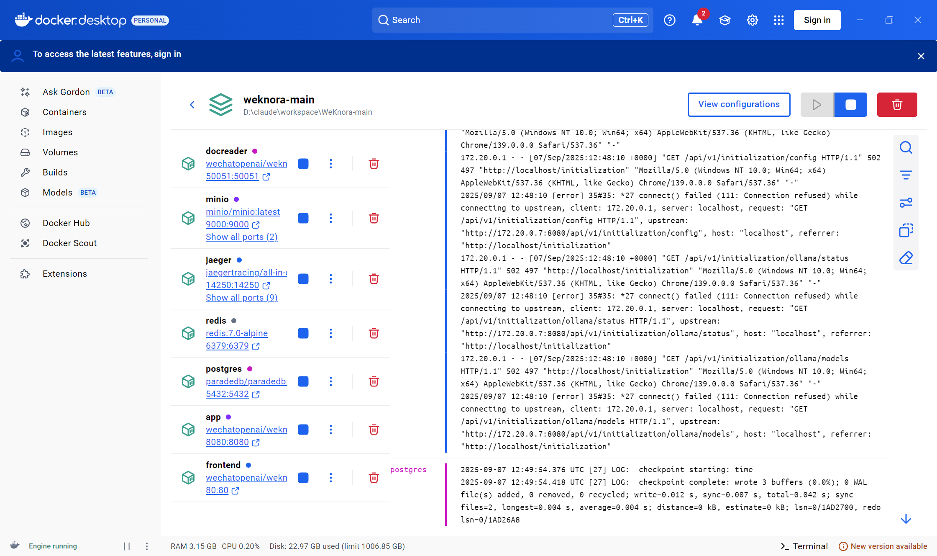Delete the frontend container
This screenshot has height=556, width=937.
click(x=374, y=478)
